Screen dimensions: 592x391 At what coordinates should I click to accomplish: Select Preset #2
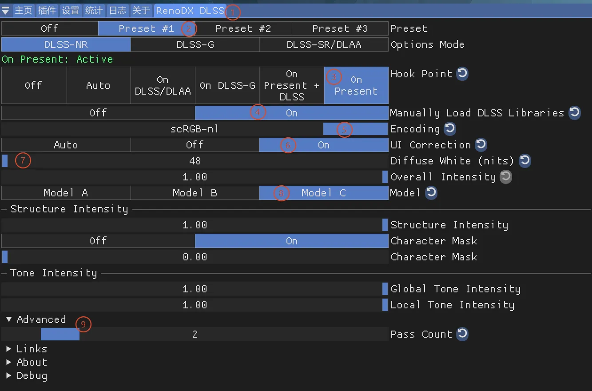click(243, 28)
